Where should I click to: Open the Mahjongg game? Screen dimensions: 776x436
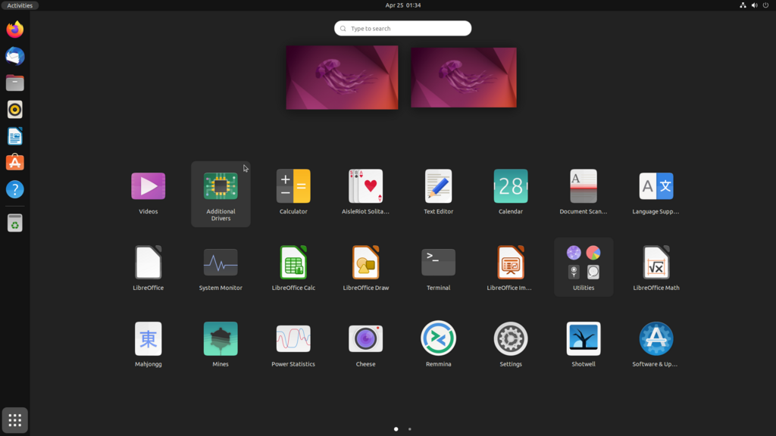[148, 344]
